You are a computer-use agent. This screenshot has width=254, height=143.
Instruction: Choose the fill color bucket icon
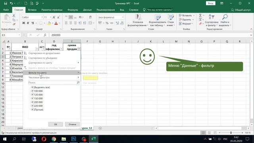tap(49, 23)
